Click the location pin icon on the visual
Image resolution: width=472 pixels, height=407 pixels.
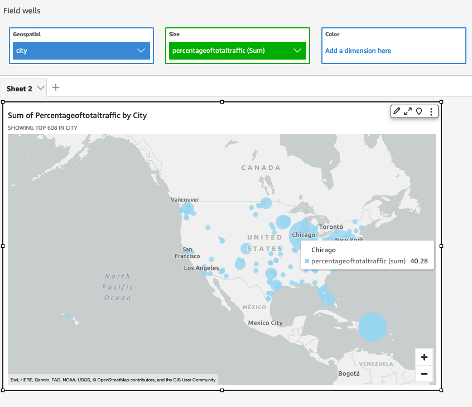(x=419, y=111)
